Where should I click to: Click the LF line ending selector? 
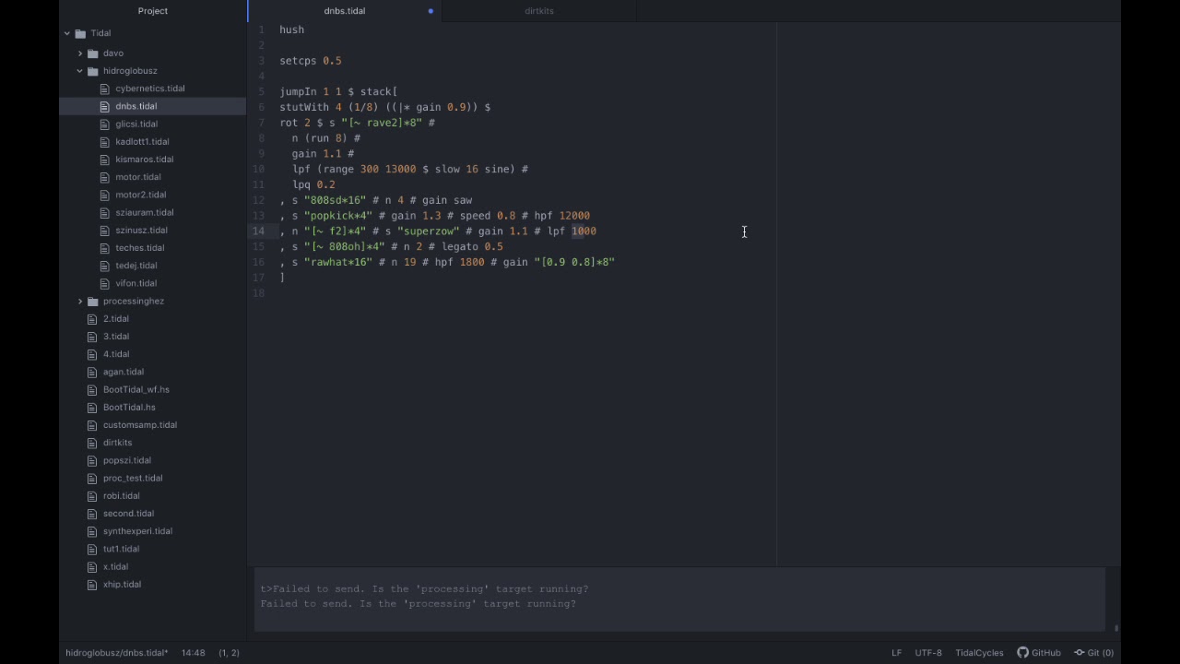896,653
